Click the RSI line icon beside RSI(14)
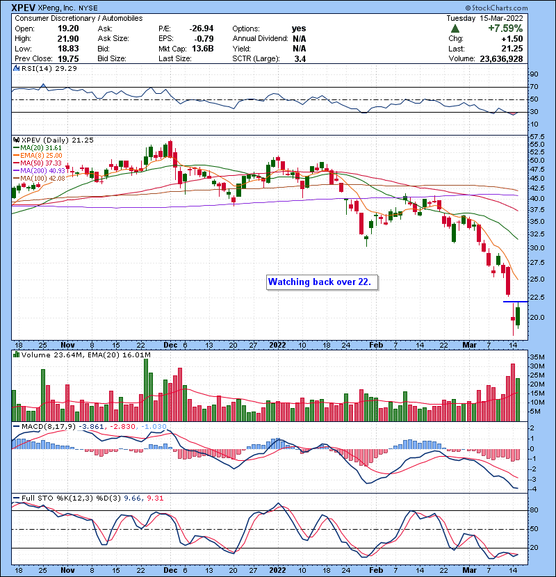556x577 pixels. (16, 68)
